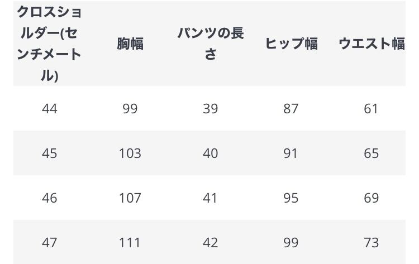
Task: Click the chest width 103 cell
Action: (130, 153)
